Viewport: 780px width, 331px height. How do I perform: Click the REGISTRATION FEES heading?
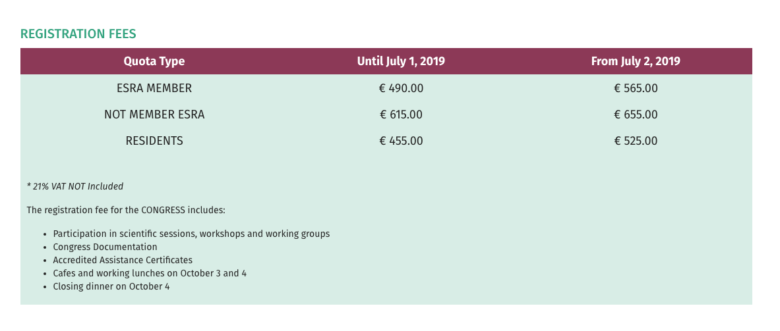pyautogui.click(x=78, y=34)
